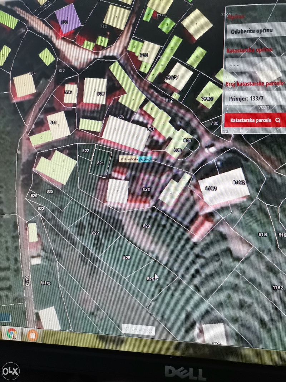Open Google Chrome from the taskbar
Viewport: 286px width, 382px height.
(x=11, y=334)
